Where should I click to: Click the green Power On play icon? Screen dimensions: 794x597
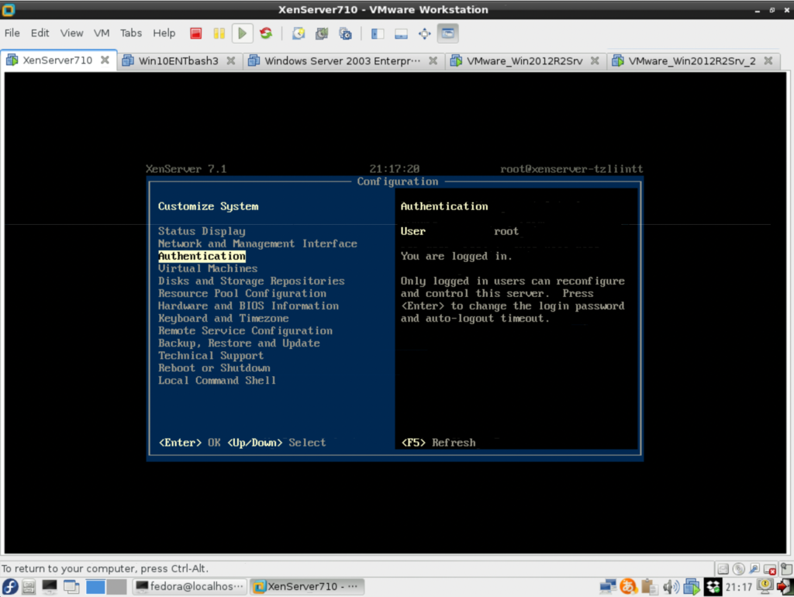(x=243, y=33)
